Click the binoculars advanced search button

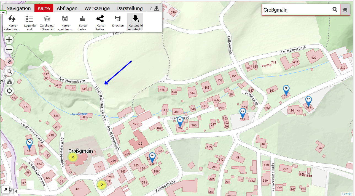click(345, 10)
